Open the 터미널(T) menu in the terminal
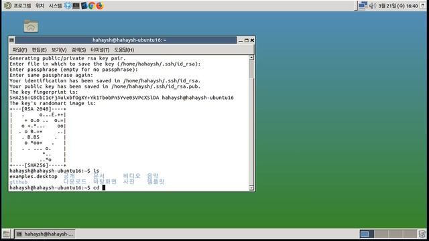This screenshot has width=429, height=241. tap(100, 50)
